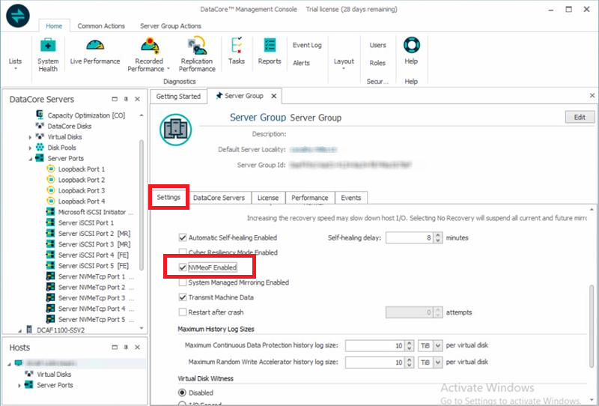This screenshot has width=599, height=406.
Task: Uncheck Automatic Self-healing Enabled
Action: [183, 237]
